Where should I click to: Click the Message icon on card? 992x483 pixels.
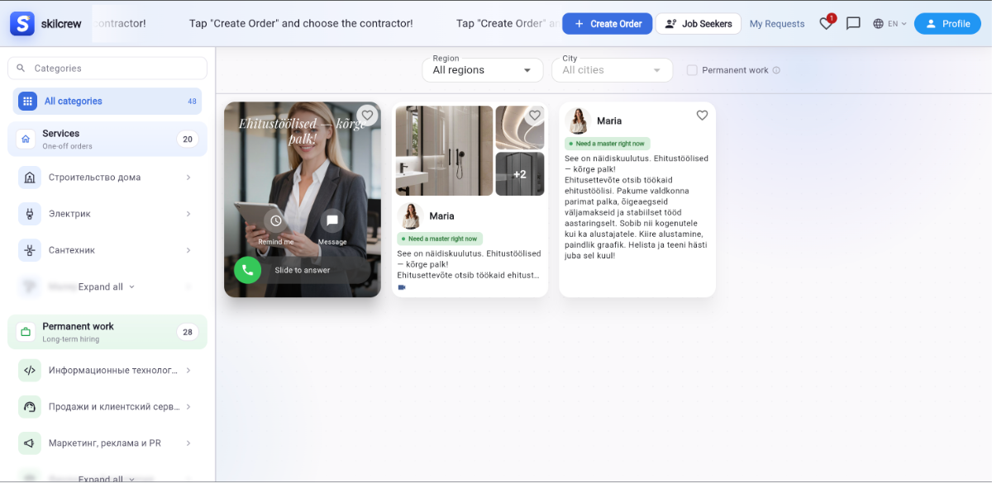click(332, 220)
